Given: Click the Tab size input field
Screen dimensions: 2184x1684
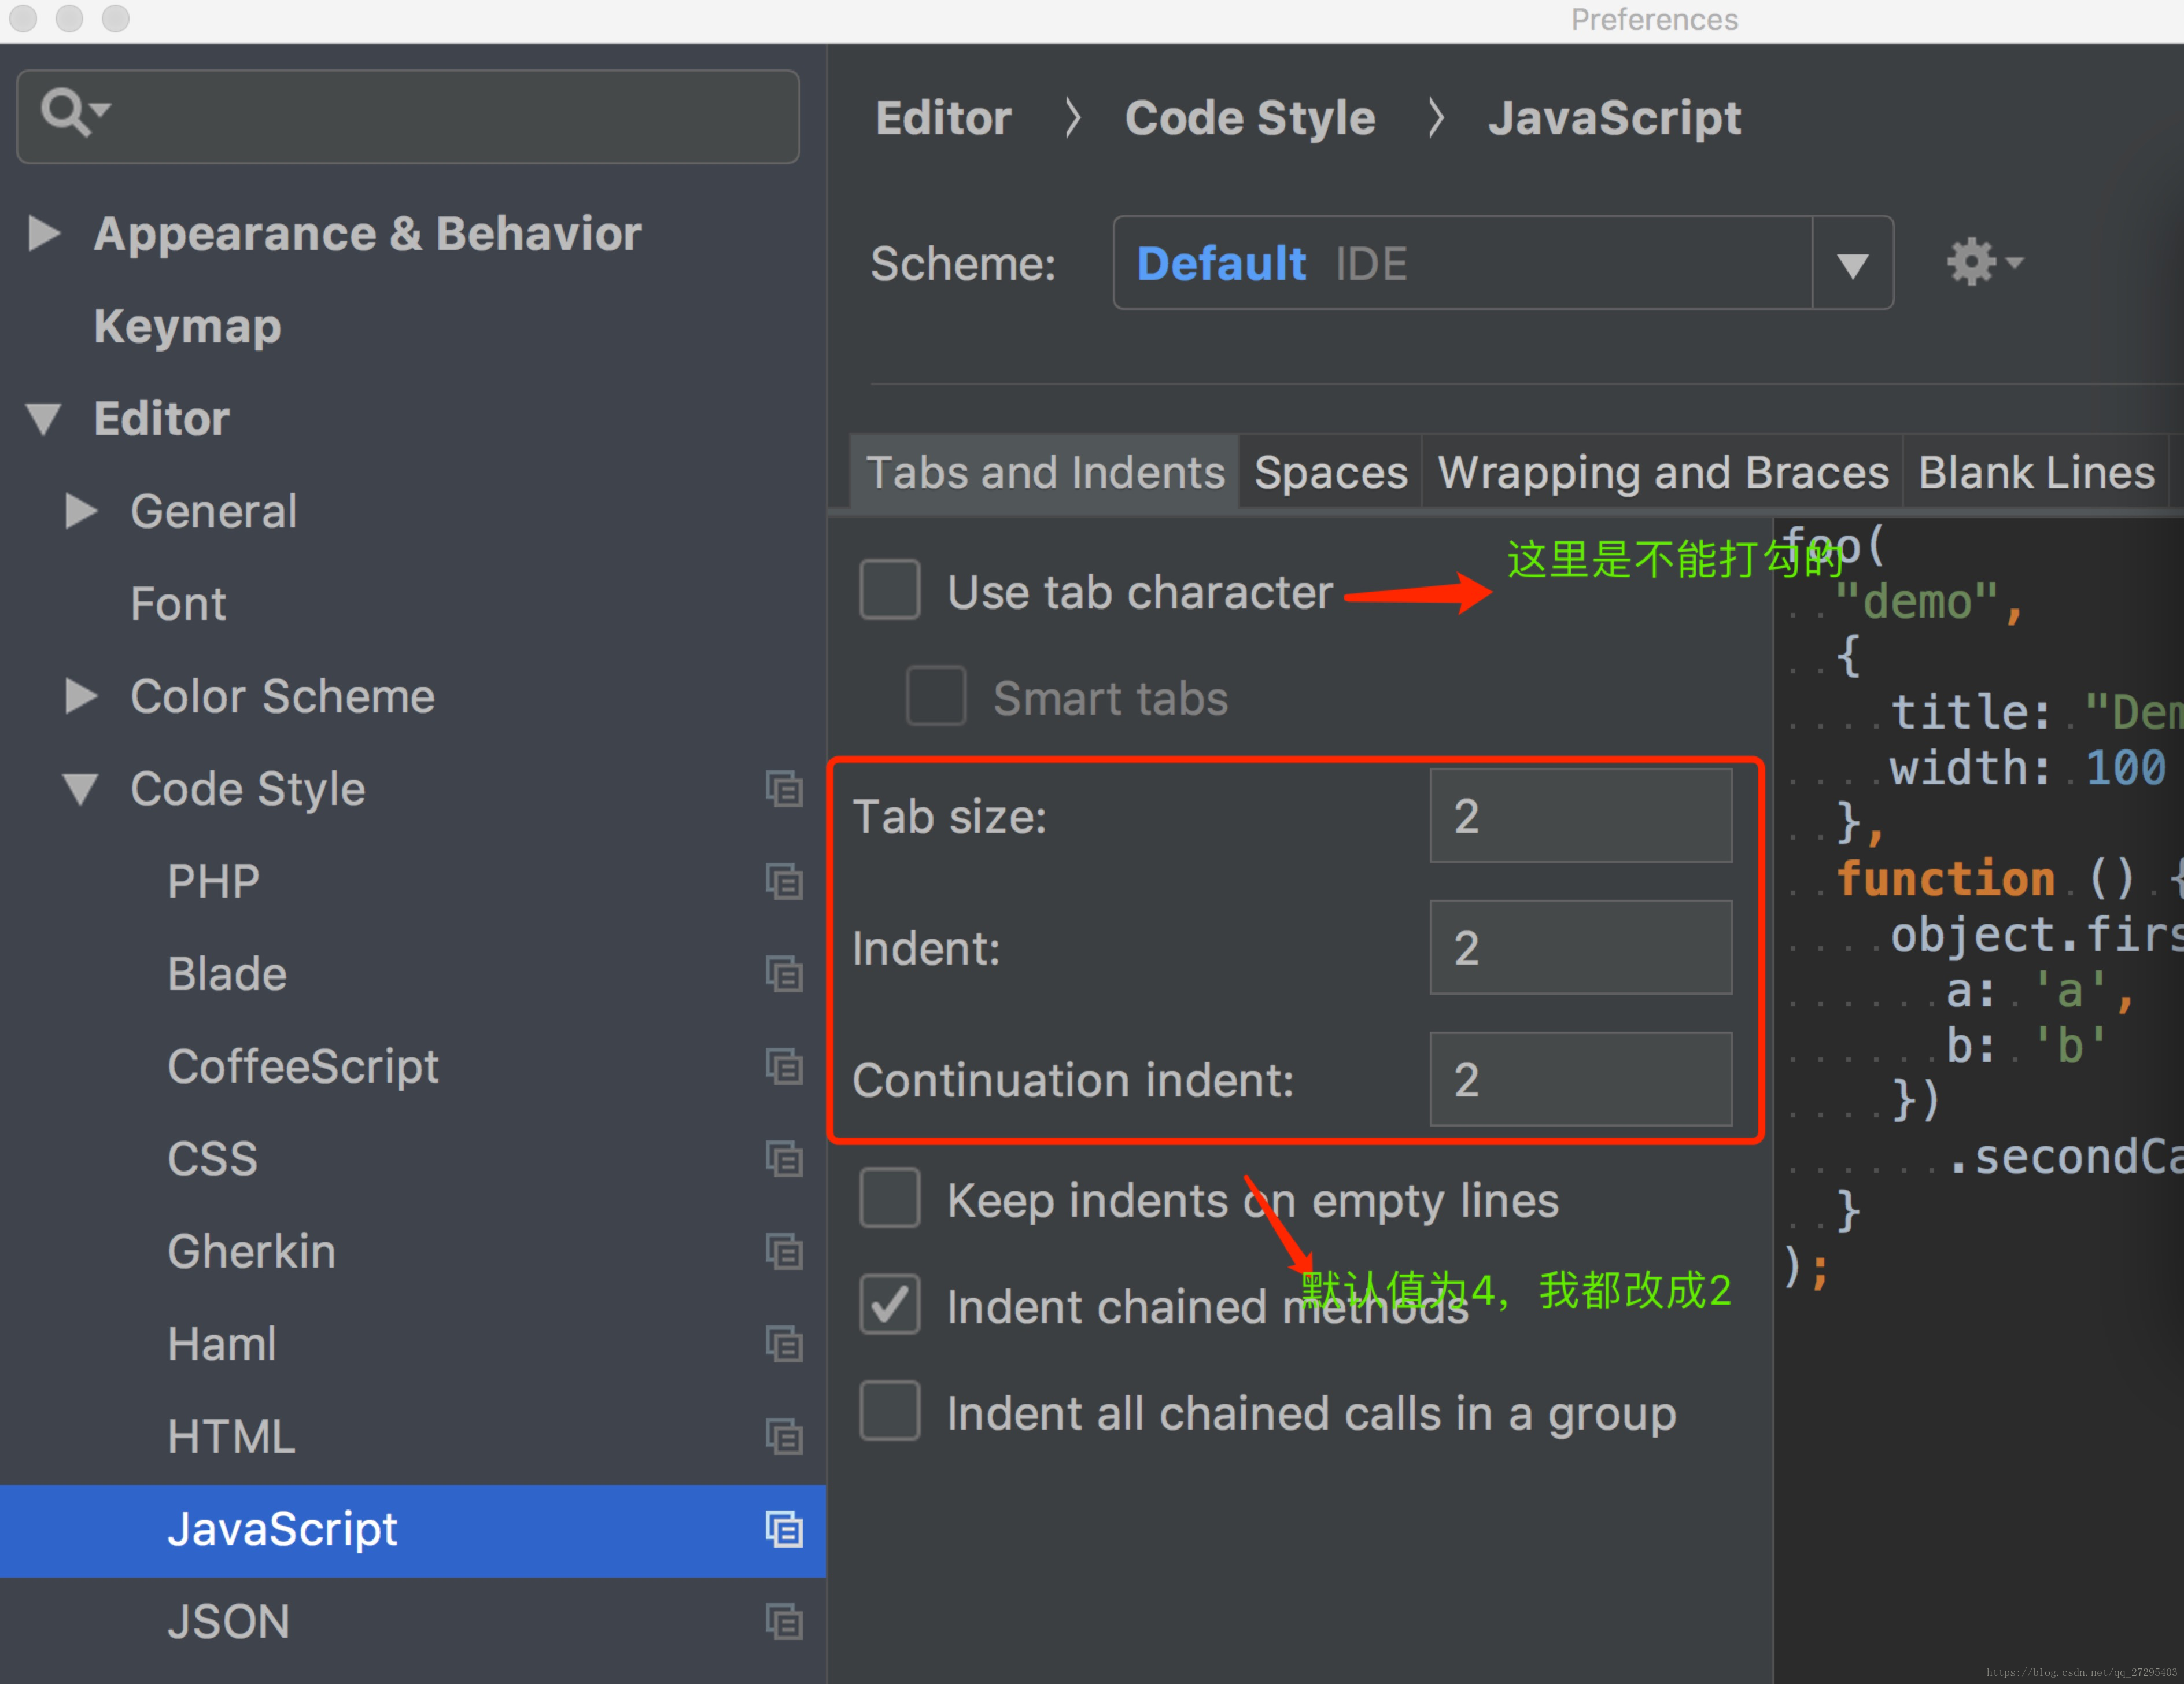Looking at the screenshot, I should 1580,816.
